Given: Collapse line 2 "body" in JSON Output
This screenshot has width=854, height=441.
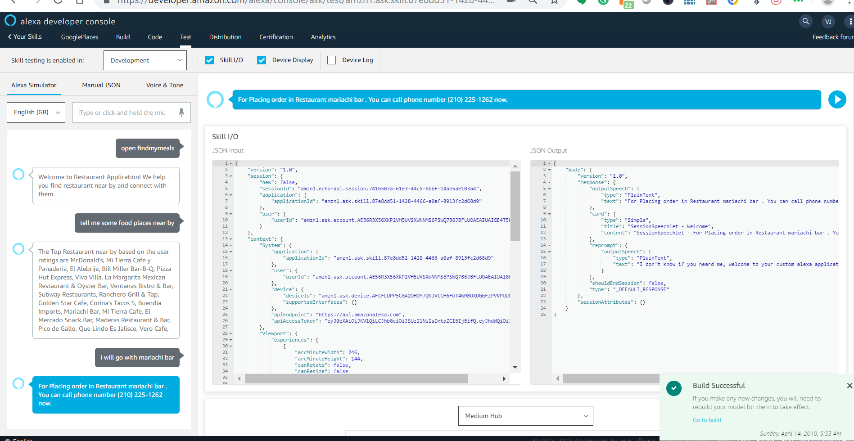Looking at the screenshot, I should [x=549, y=170].
